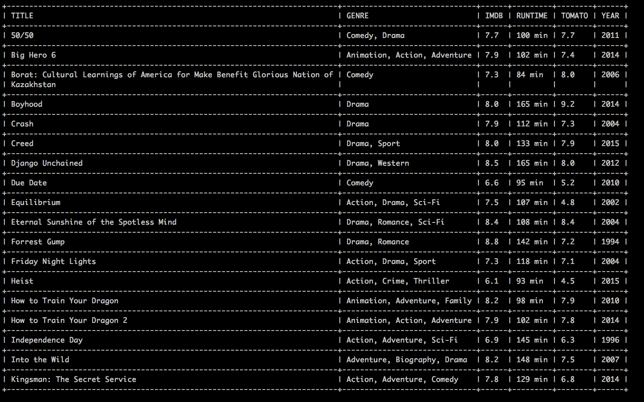Click the Borat: Cultural Learnings title text
Screen dimensions: 644x402
(172, 75)
